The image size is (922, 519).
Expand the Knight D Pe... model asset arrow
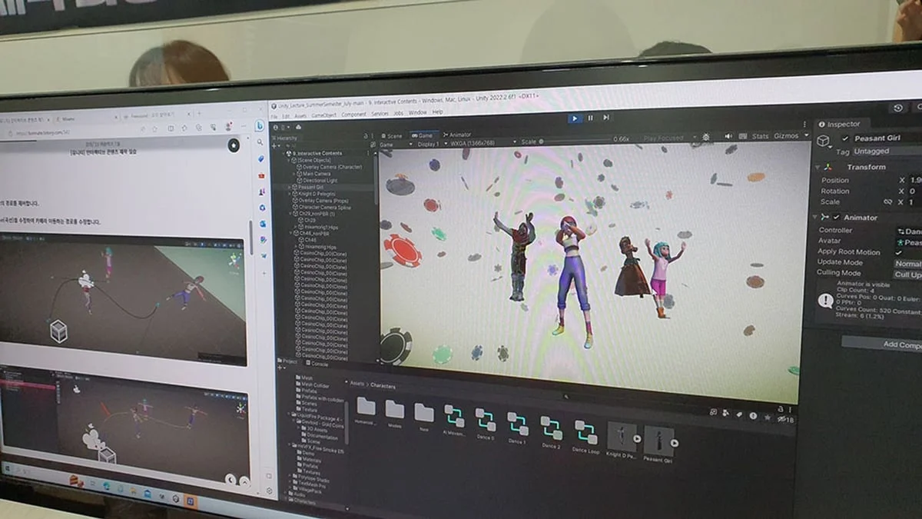[637, 440]
